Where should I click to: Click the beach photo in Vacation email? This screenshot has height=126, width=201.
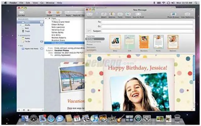tap(72, 79)
